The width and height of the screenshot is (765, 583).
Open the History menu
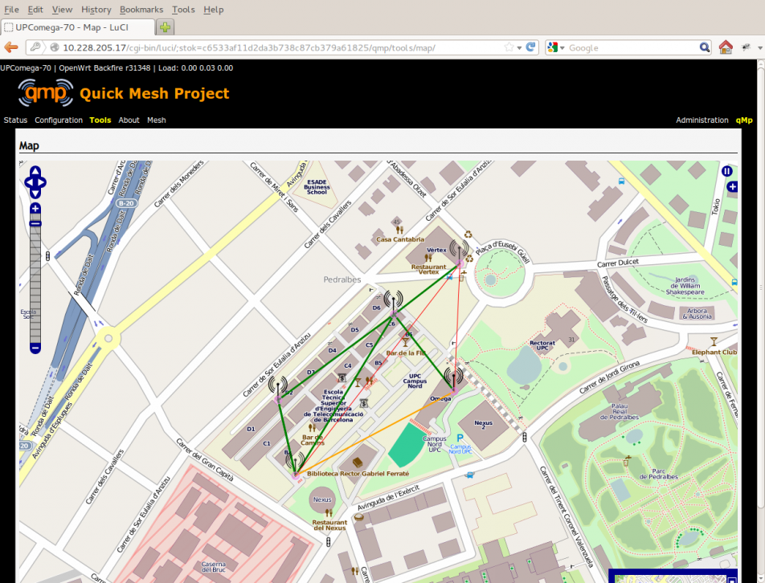(x=96, y=10)
